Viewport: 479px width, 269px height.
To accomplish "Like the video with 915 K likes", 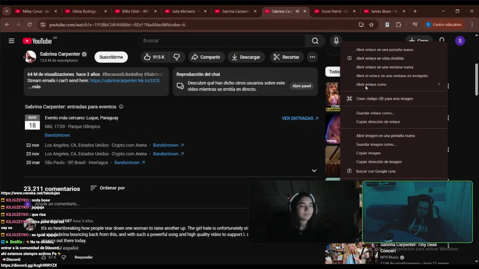I will [154, 57].
